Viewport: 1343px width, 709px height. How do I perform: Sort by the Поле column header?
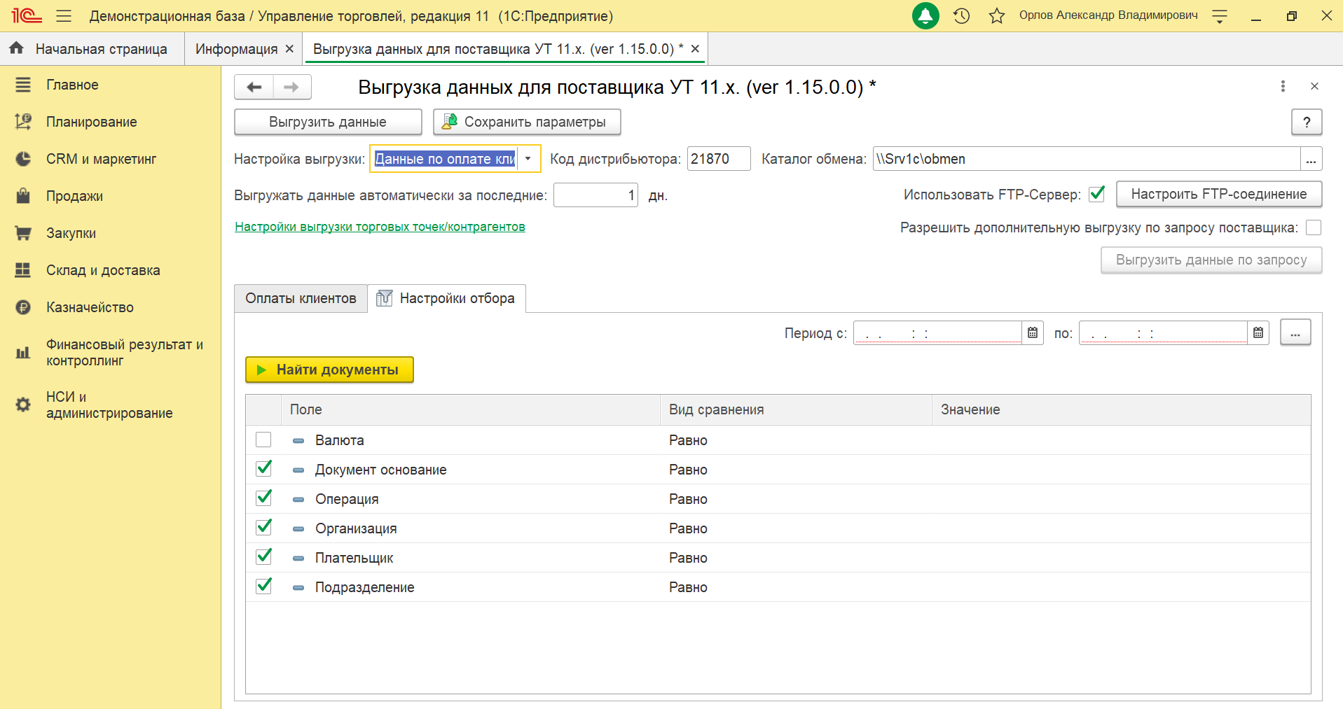point(471,409)
